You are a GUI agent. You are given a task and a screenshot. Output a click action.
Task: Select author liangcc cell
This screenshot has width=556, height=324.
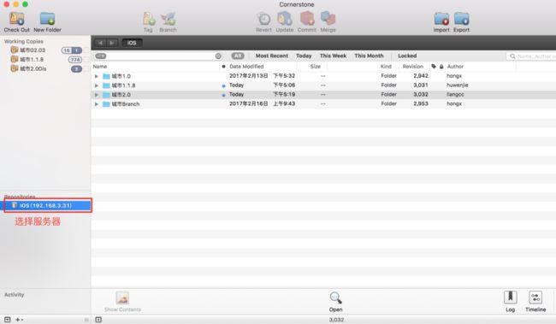[x=455, y=94]
